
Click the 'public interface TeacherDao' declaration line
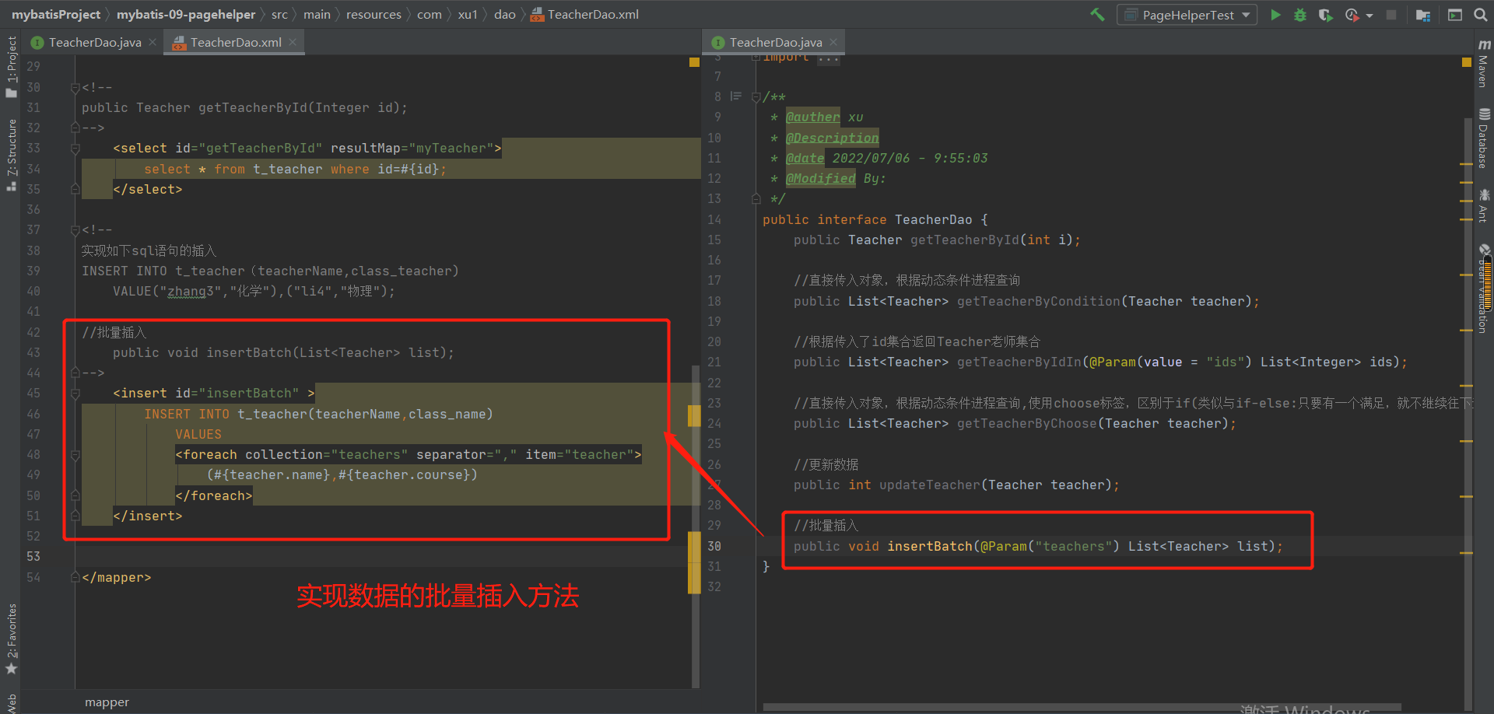(875, 219)
